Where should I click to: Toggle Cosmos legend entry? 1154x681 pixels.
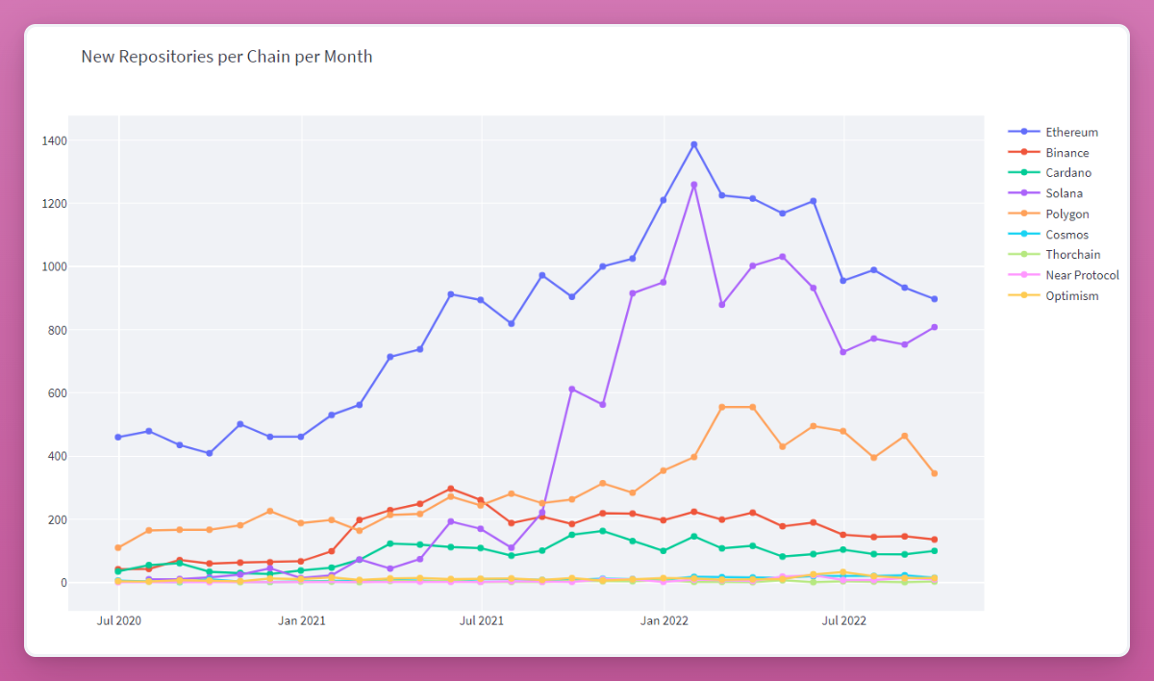pos(1067,235)
